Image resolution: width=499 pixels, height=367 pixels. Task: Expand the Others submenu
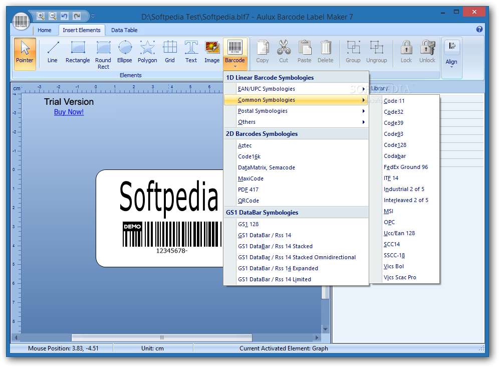coord(296,122)
